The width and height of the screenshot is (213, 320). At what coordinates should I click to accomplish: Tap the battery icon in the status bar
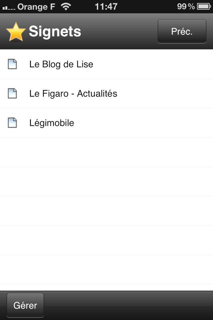tap(204, 6)
